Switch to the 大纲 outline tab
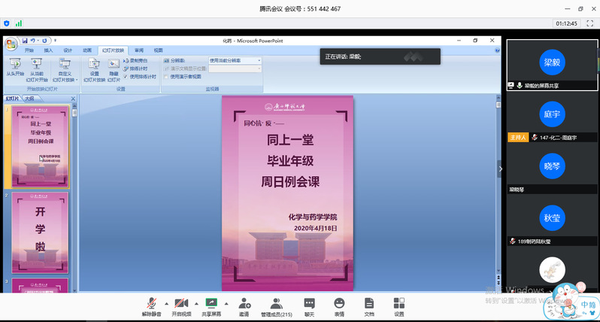The image size is (600, 322). [x=29, y=99]
